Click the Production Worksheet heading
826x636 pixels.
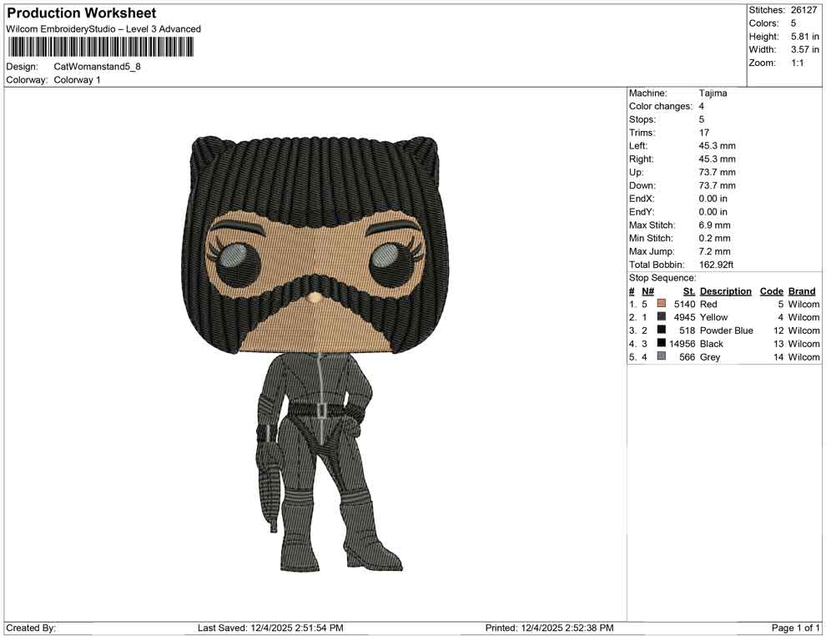[x=82, y=13]
